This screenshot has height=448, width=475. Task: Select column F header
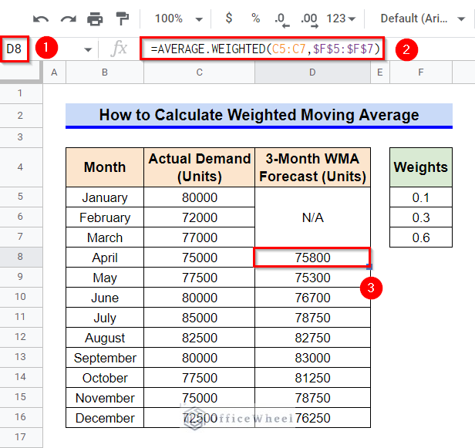pos(421,72)
